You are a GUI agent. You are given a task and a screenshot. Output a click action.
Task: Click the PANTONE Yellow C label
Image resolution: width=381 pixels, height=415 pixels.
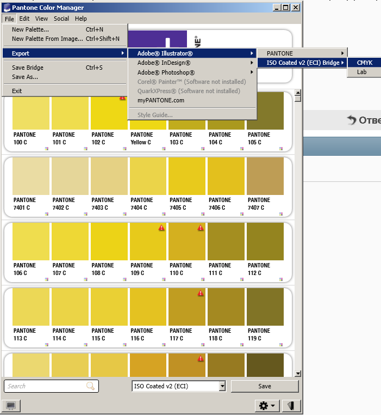pyautogui.click(x=142, y=138)
